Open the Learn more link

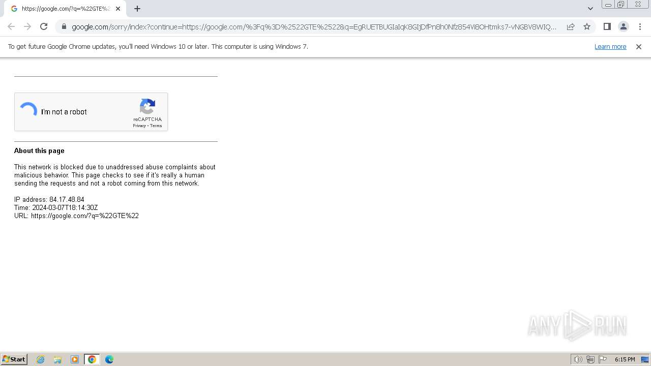610,47
